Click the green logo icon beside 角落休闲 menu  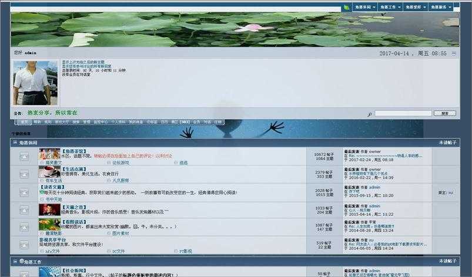point(346,7)
